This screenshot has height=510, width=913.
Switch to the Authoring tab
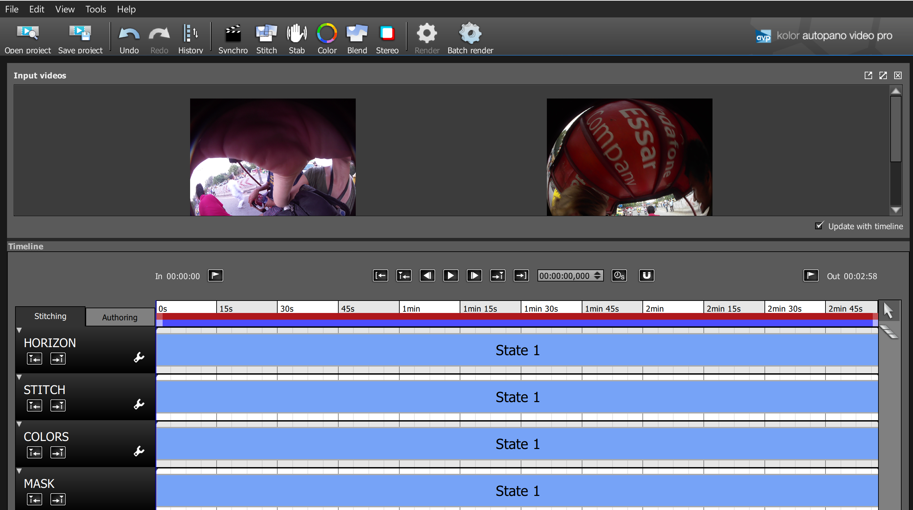pyautogui.click(x=119, y=317)
